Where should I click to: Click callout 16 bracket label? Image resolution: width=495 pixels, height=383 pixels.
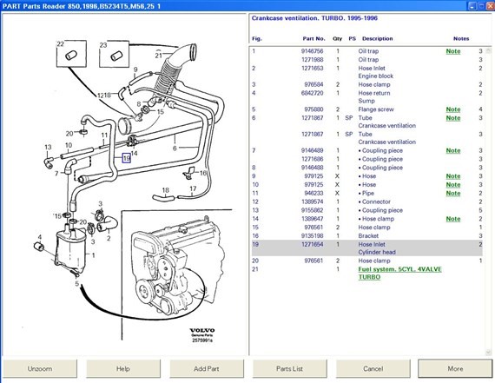click(203, 173)
